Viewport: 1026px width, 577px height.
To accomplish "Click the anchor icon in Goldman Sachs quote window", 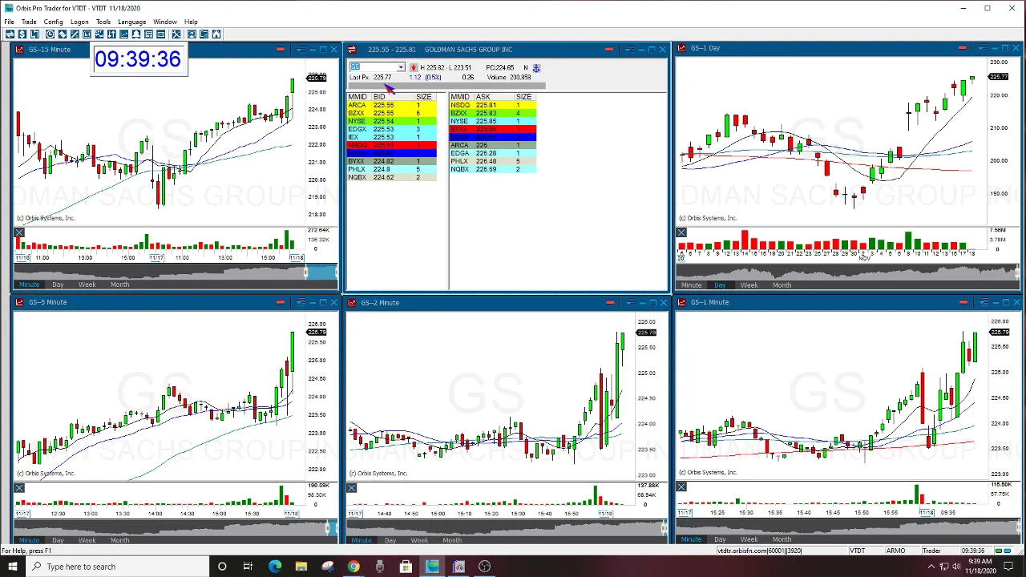I will (x=536, y=68).
